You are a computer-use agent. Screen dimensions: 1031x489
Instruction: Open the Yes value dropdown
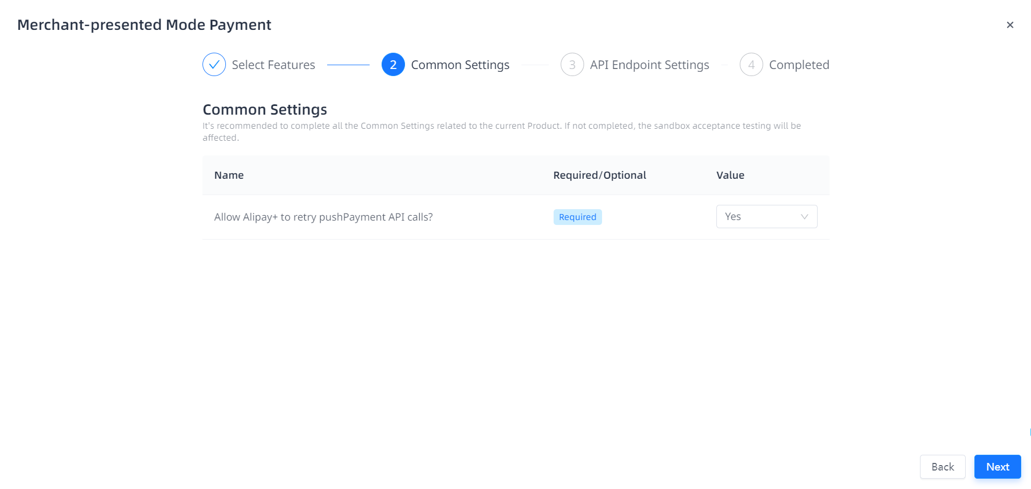[x=760, y=217]
